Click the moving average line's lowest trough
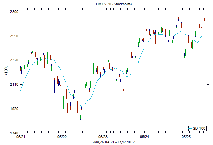 (x=81, y=107)
